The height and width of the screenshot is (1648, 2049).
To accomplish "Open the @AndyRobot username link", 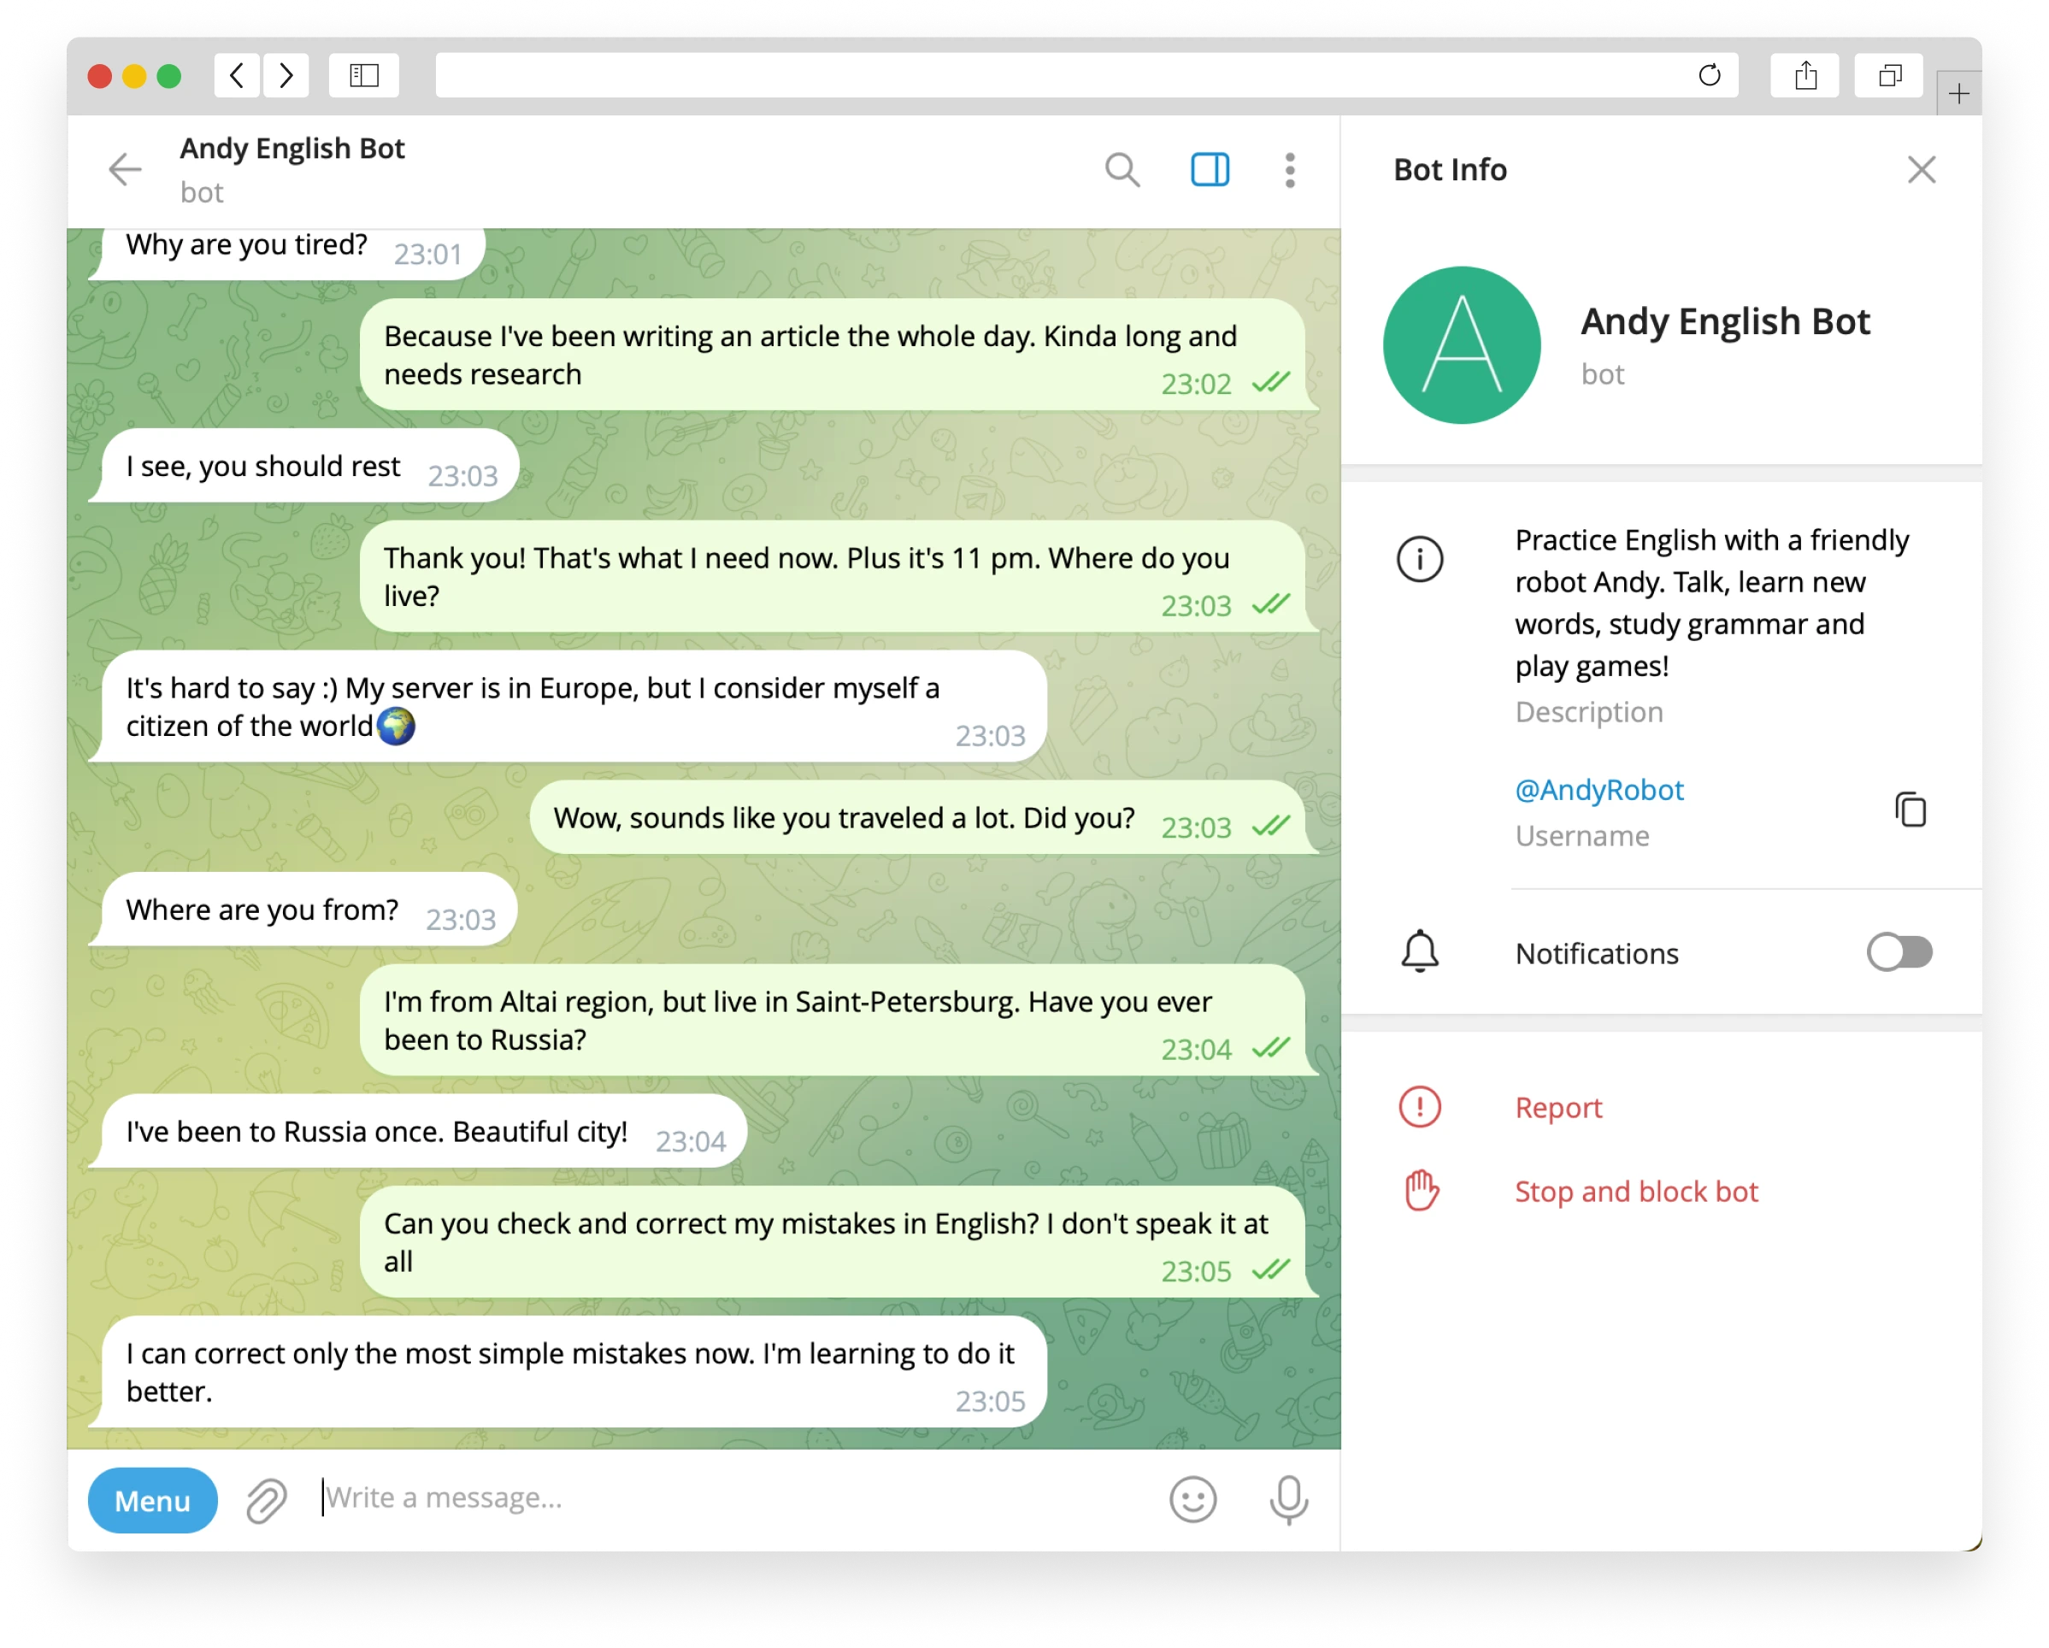I will pos(1599,790).
